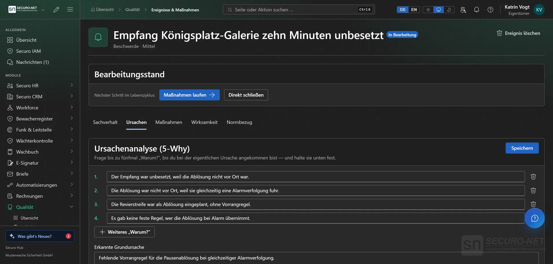Viewport: 553px width, 264px height.
Task: Switch language to DE
Action: (x=403, y=10)
